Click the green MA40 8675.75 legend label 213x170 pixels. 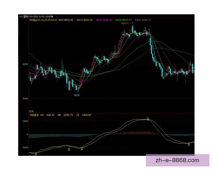[124, 20]
